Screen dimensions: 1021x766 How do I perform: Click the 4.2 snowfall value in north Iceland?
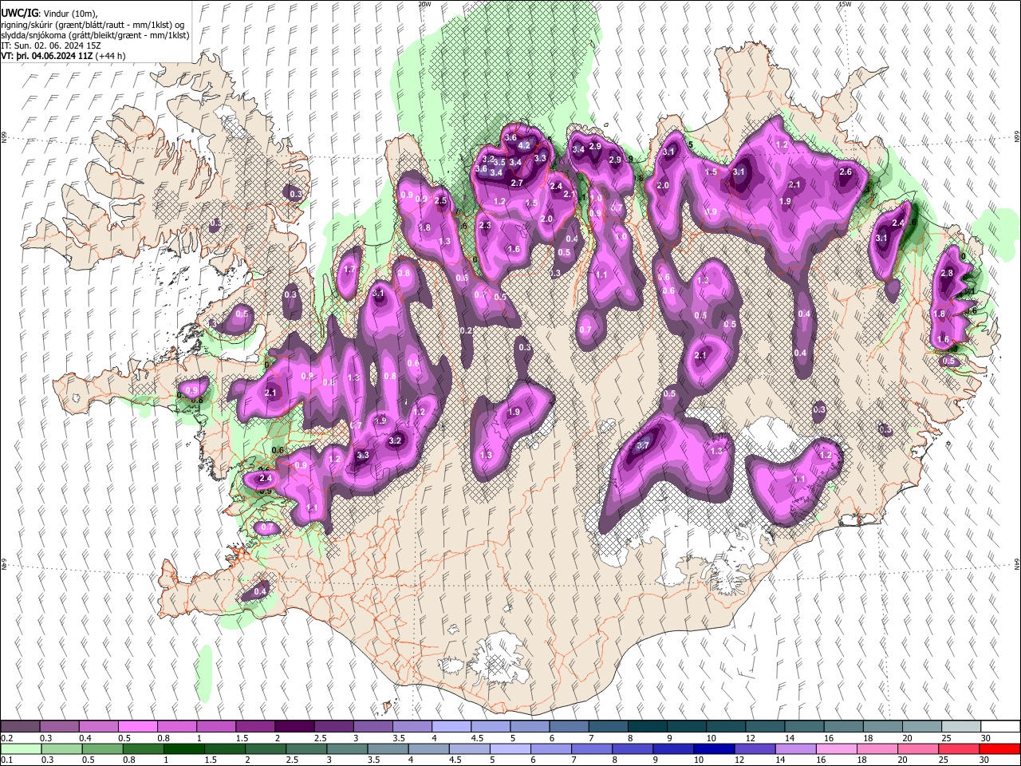point(524,146)
